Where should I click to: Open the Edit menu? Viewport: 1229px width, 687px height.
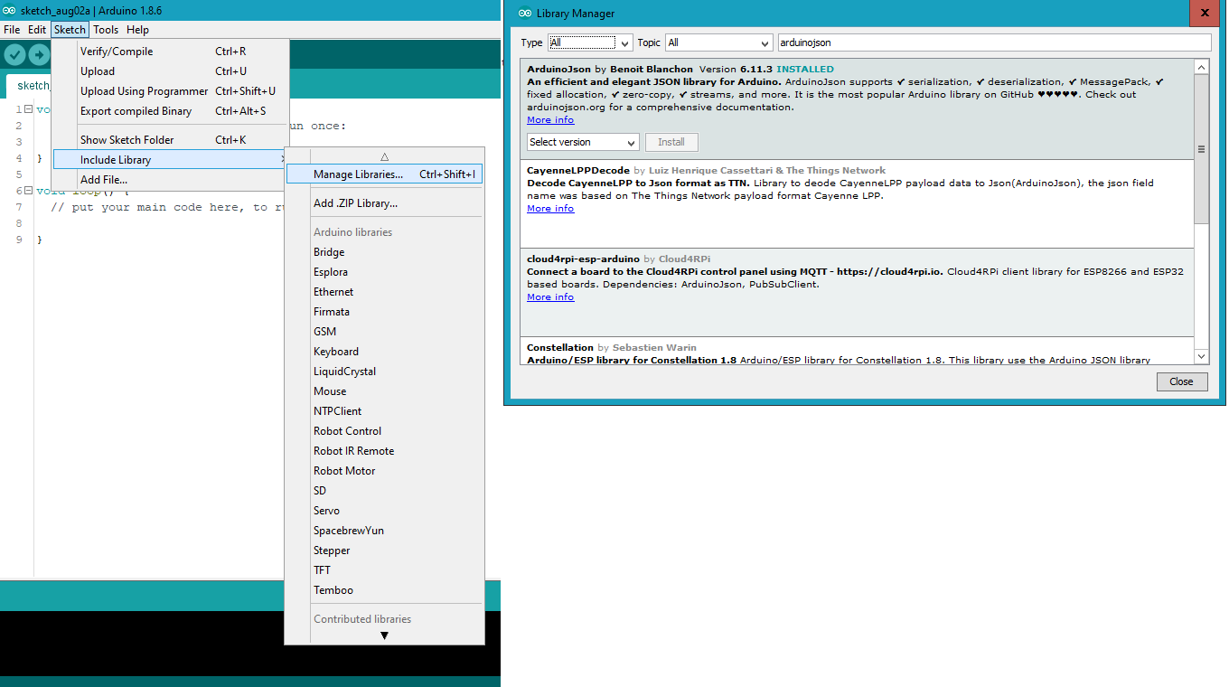37,30
